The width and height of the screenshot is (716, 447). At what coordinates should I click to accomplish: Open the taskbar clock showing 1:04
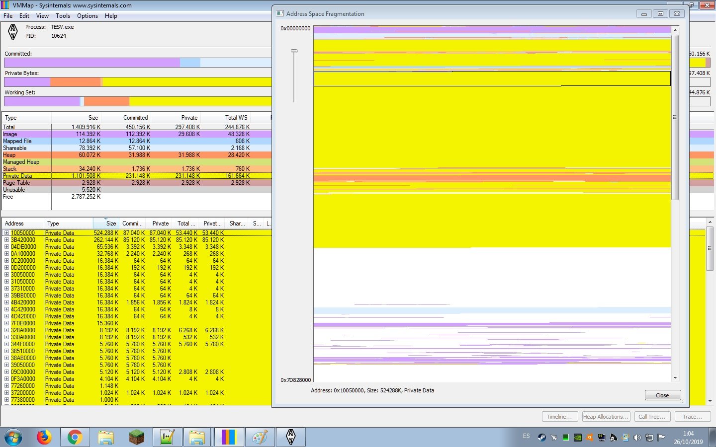coord(688,438)
